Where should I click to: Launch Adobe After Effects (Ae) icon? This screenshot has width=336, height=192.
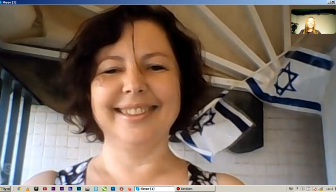tap(62, 189)
